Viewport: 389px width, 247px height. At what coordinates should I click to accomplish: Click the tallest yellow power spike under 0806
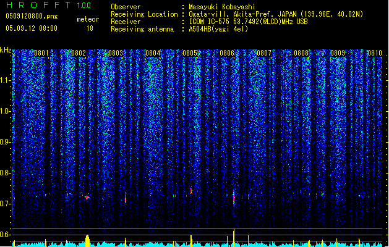[x=234, y=238]
